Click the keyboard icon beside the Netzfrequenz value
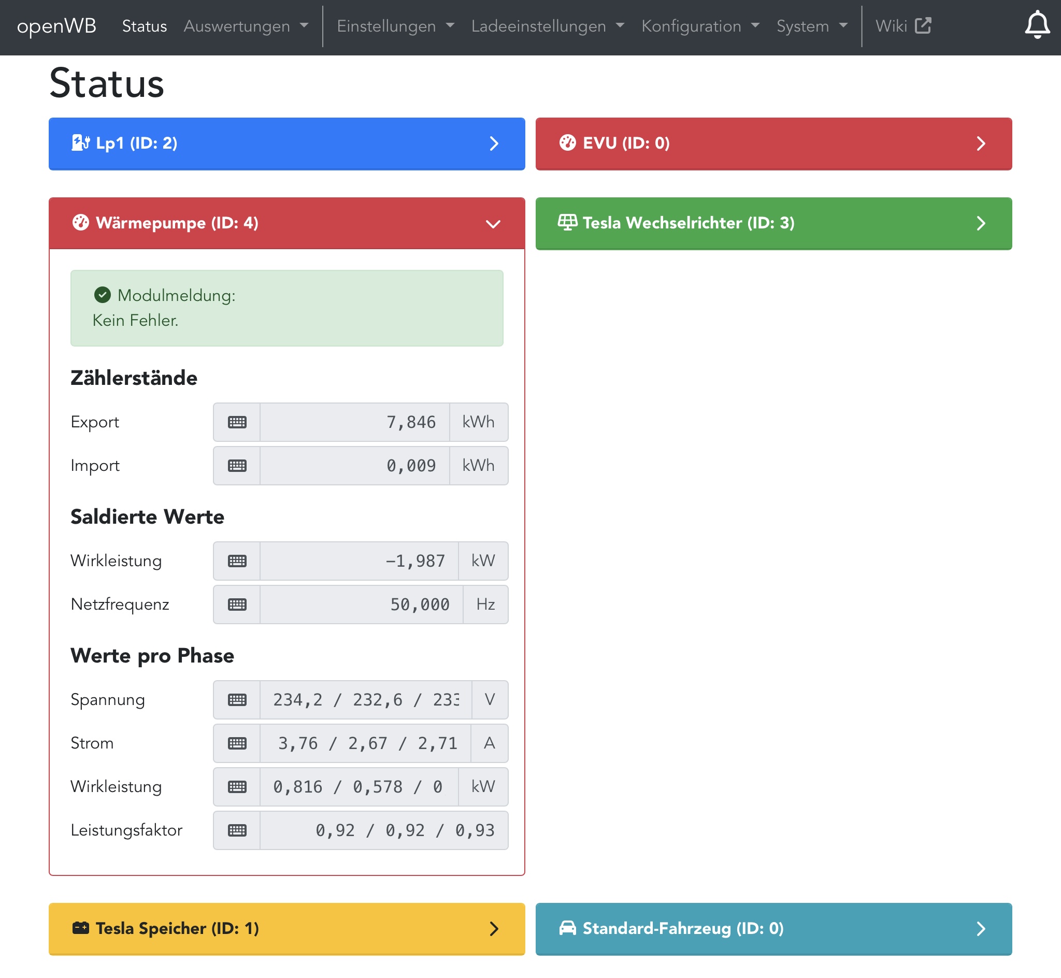This screenshot has width=1061, height=978. [237, 605]
